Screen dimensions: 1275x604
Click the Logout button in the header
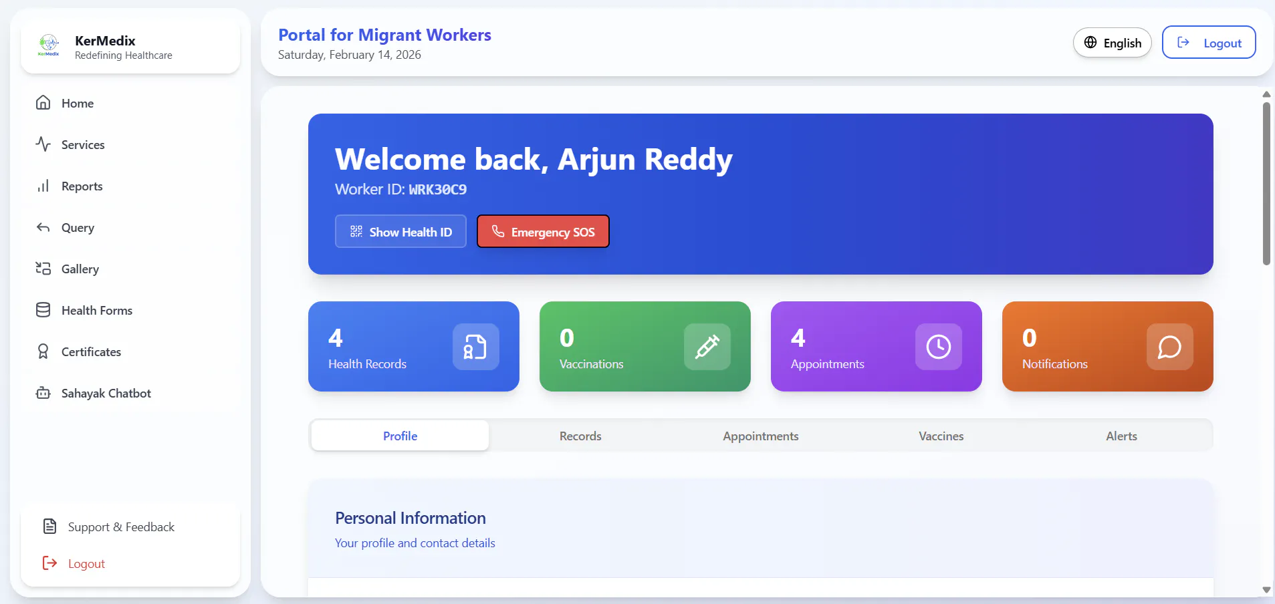1209,42
